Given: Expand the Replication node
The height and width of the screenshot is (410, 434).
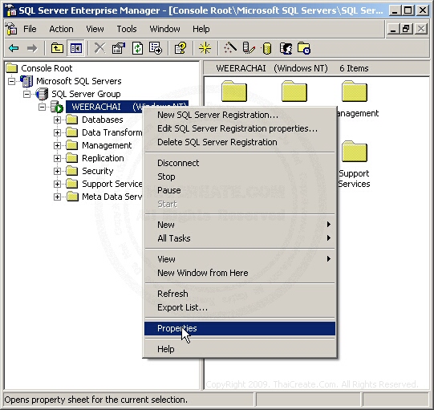Looking at the screenshot, I should tap(57, 158).
